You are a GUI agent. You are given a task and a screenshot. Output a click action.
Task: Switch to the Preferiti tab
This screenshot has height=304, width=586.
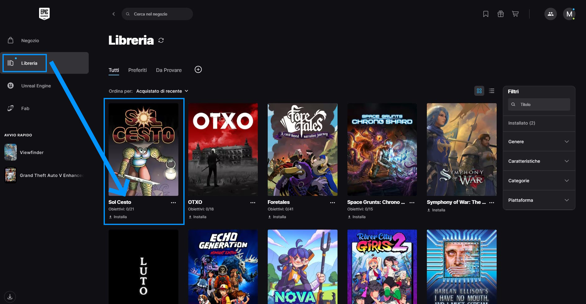click(137, 70)
